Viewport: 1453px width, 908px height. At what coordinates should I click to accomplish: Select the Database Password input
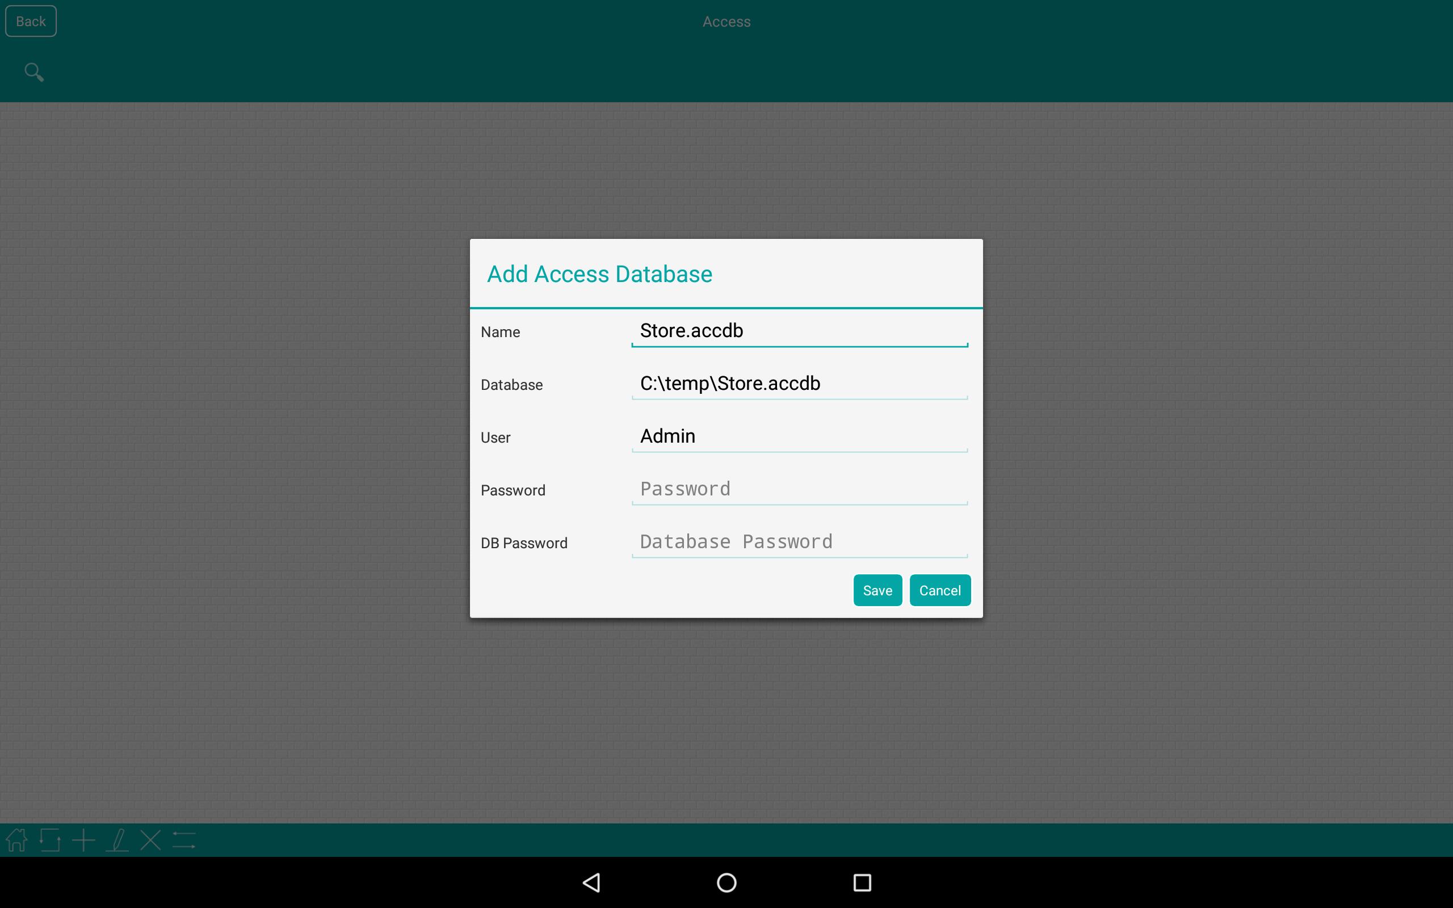click(799, 543)
